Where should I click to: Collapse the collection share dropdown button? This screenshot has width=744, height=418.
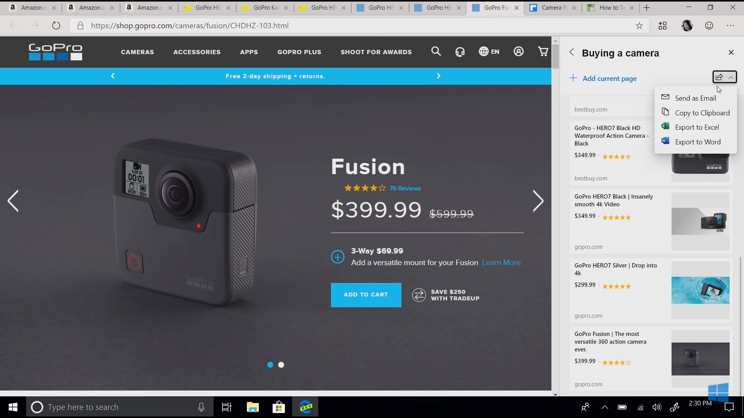tap(725, 77)
